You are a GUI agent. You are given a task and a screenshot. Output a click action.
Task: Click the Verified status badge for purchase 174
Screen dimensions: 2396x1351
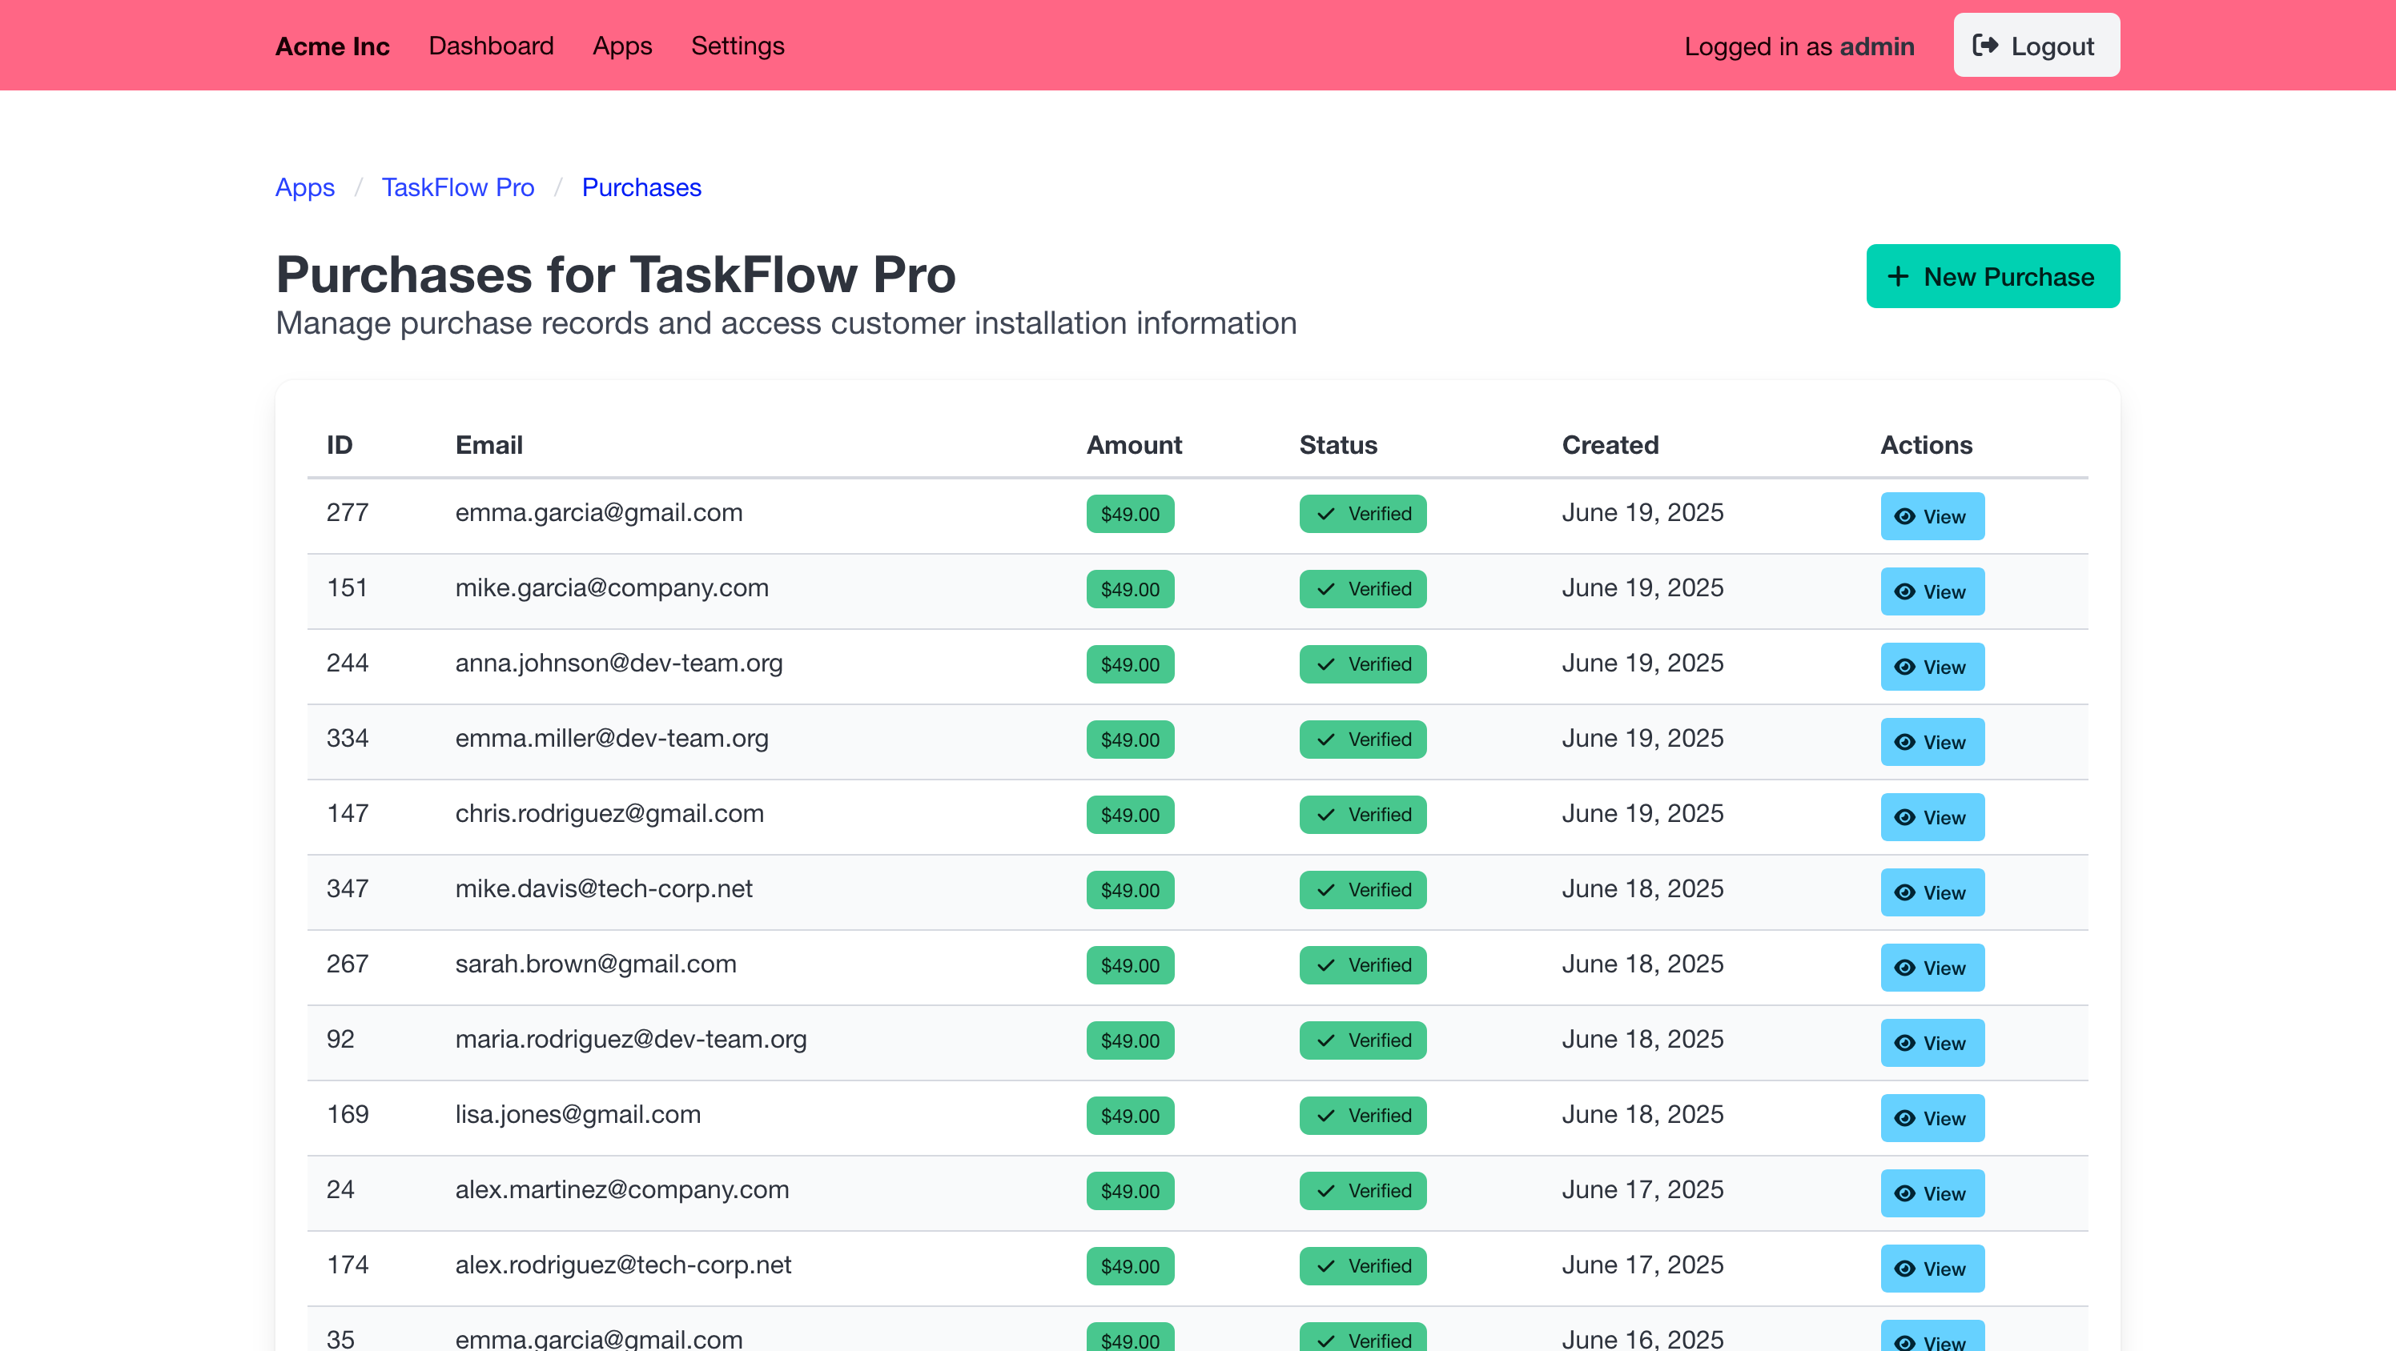1361,1266
